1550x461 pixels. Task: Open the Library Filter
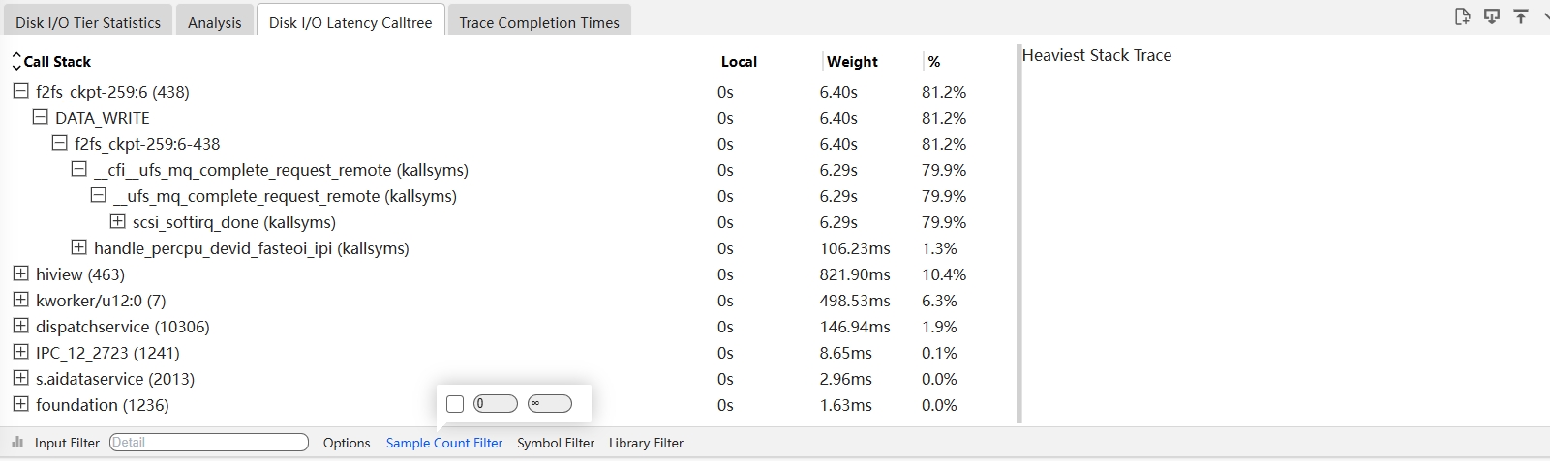(x=646, y=443)
